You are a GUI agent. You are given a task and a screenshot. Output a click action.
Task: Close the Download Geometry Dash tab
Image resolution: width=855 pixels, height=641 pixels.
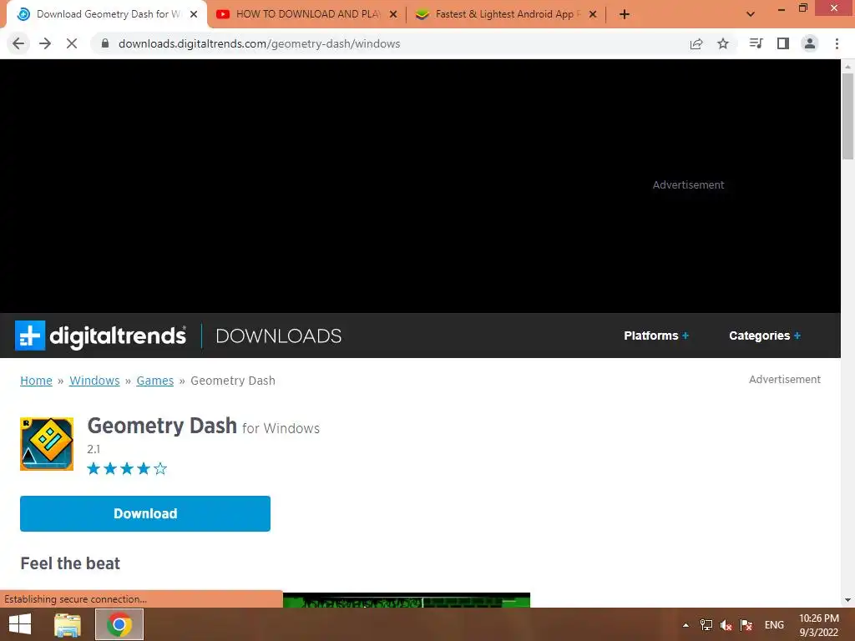(x=194, y=14)
